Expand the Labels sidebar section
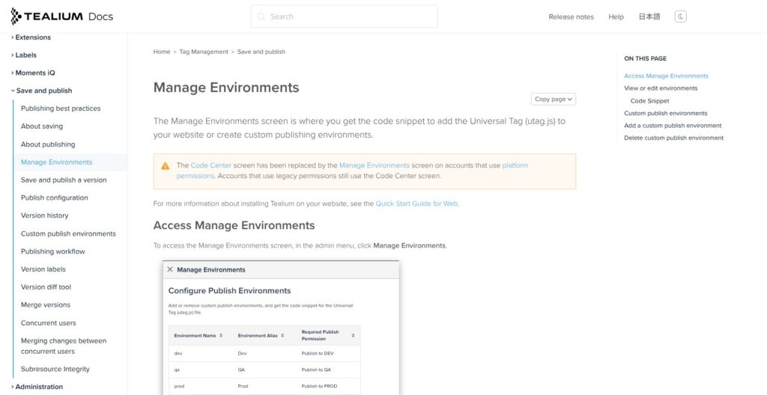This screenshot has width=767, height=395. (24, 55)
